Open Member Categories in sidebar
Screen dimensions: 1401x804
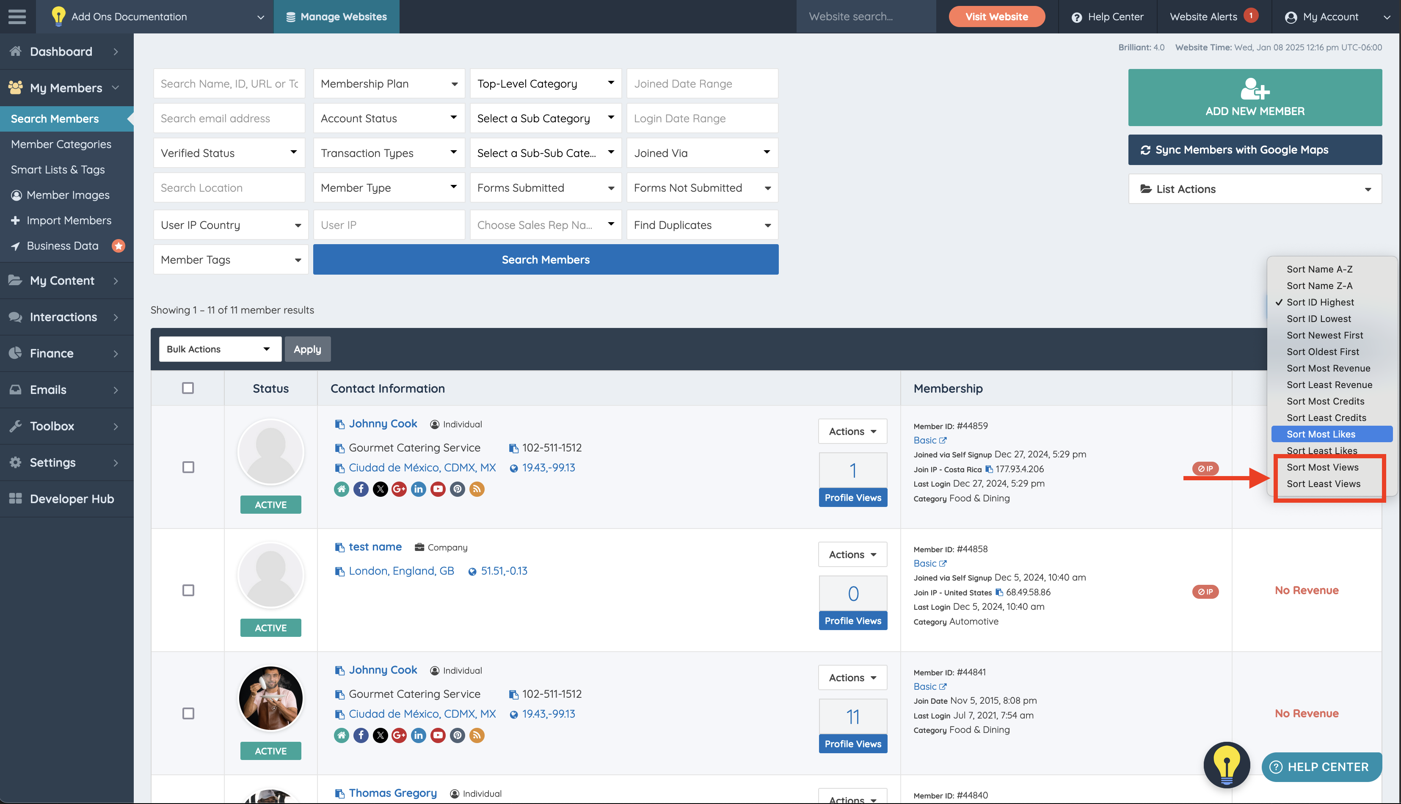[x=61, y=144]
